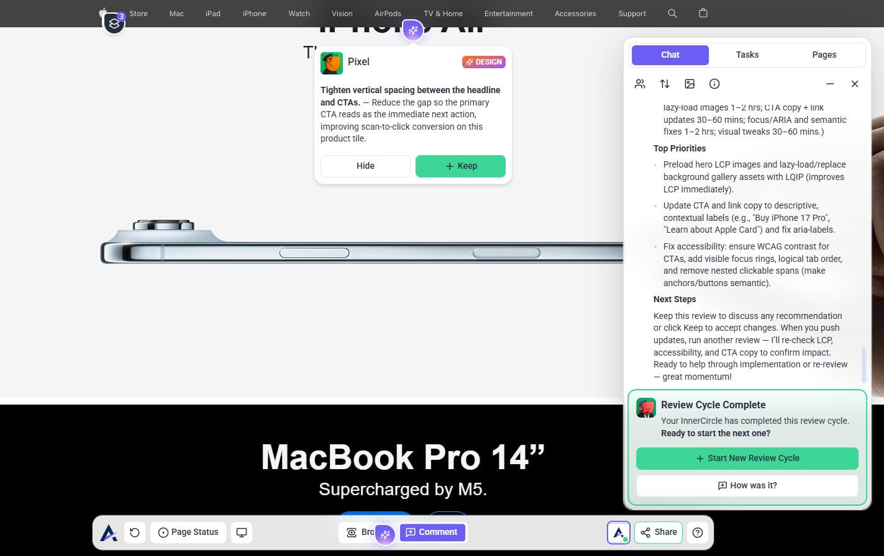Click the layers badge icon showing 3
The image size is (884, 556).
pyautogui.click(x=114, y=24)
